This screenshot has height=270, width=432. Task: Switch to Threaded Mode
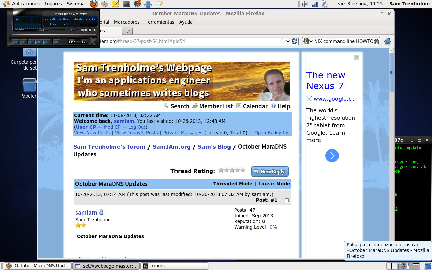233,184
